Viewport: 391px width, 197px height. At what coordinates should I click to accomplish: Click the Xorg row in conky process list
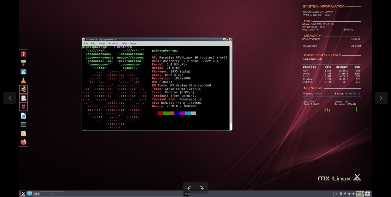click(331, 71)
